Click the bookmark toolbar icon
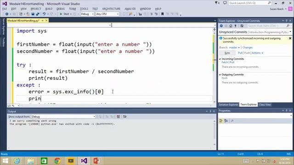Viewport: 294px width, 165px height. (162, 14)
